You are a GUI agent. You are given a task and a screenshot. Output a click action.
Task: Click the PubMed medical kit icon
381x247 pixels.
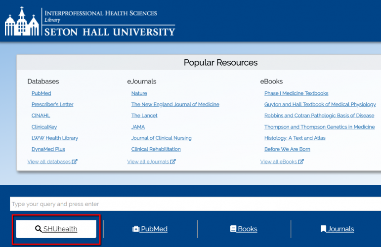click(136, 229)
